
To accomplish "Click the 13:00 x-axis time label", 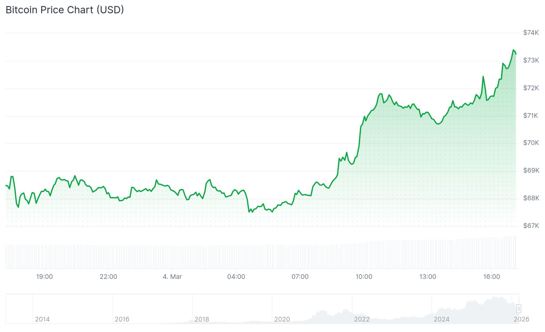I will (x=428, y=277).
